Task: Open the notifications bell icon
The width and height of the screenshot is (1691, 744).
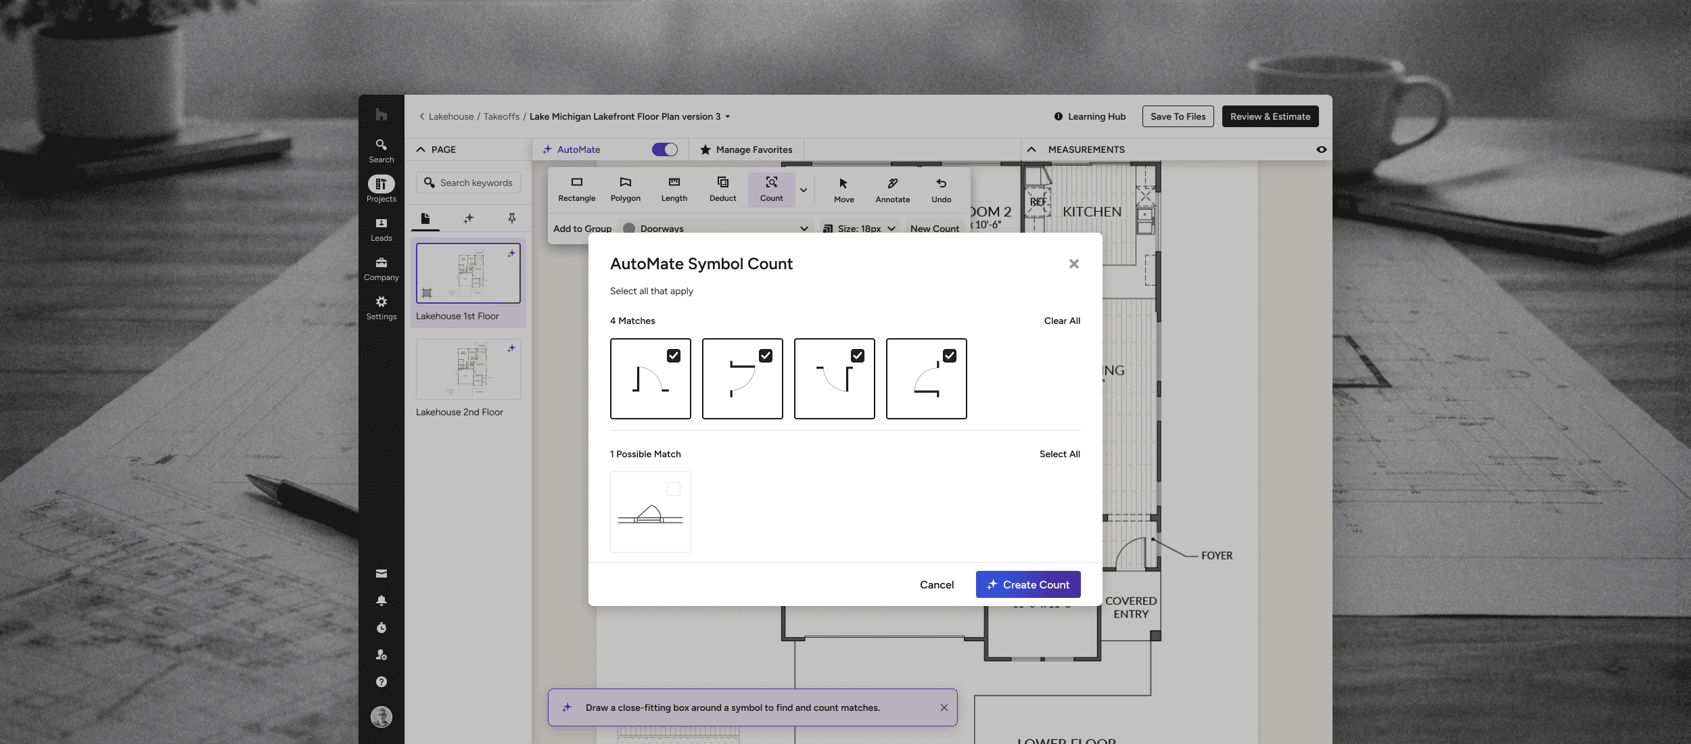Action: 381,601
